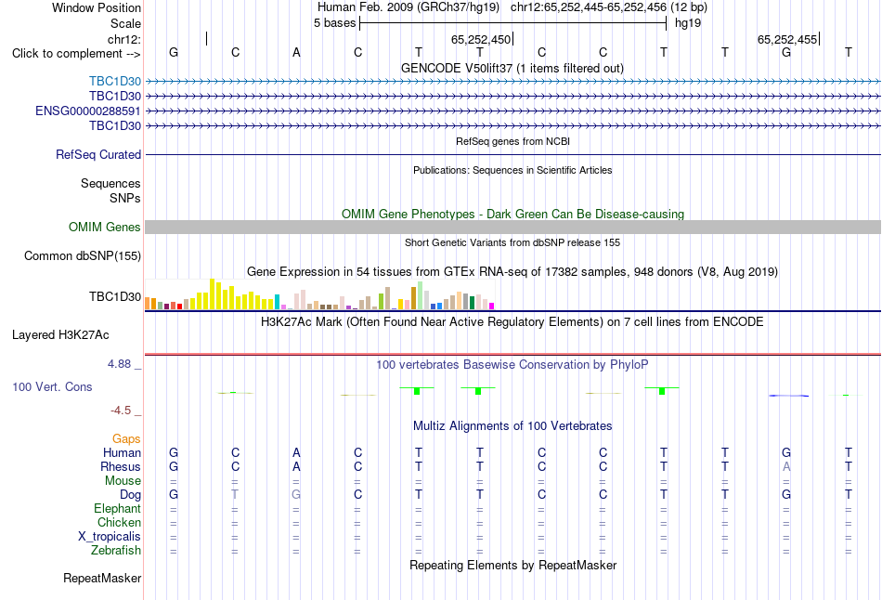Select the Human alignment row label

pyautogui.click(x=122, y=452)
